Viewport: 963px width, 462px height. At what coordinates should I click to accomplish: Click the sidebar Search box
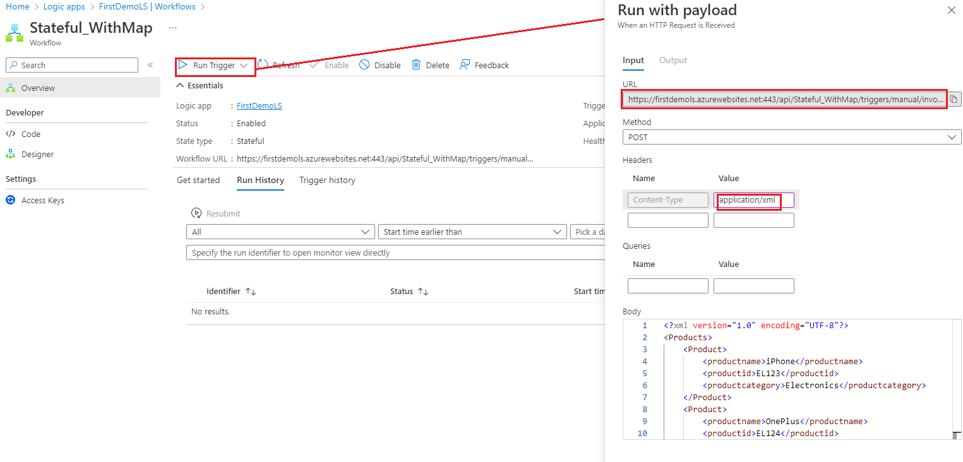coord(71,65)
